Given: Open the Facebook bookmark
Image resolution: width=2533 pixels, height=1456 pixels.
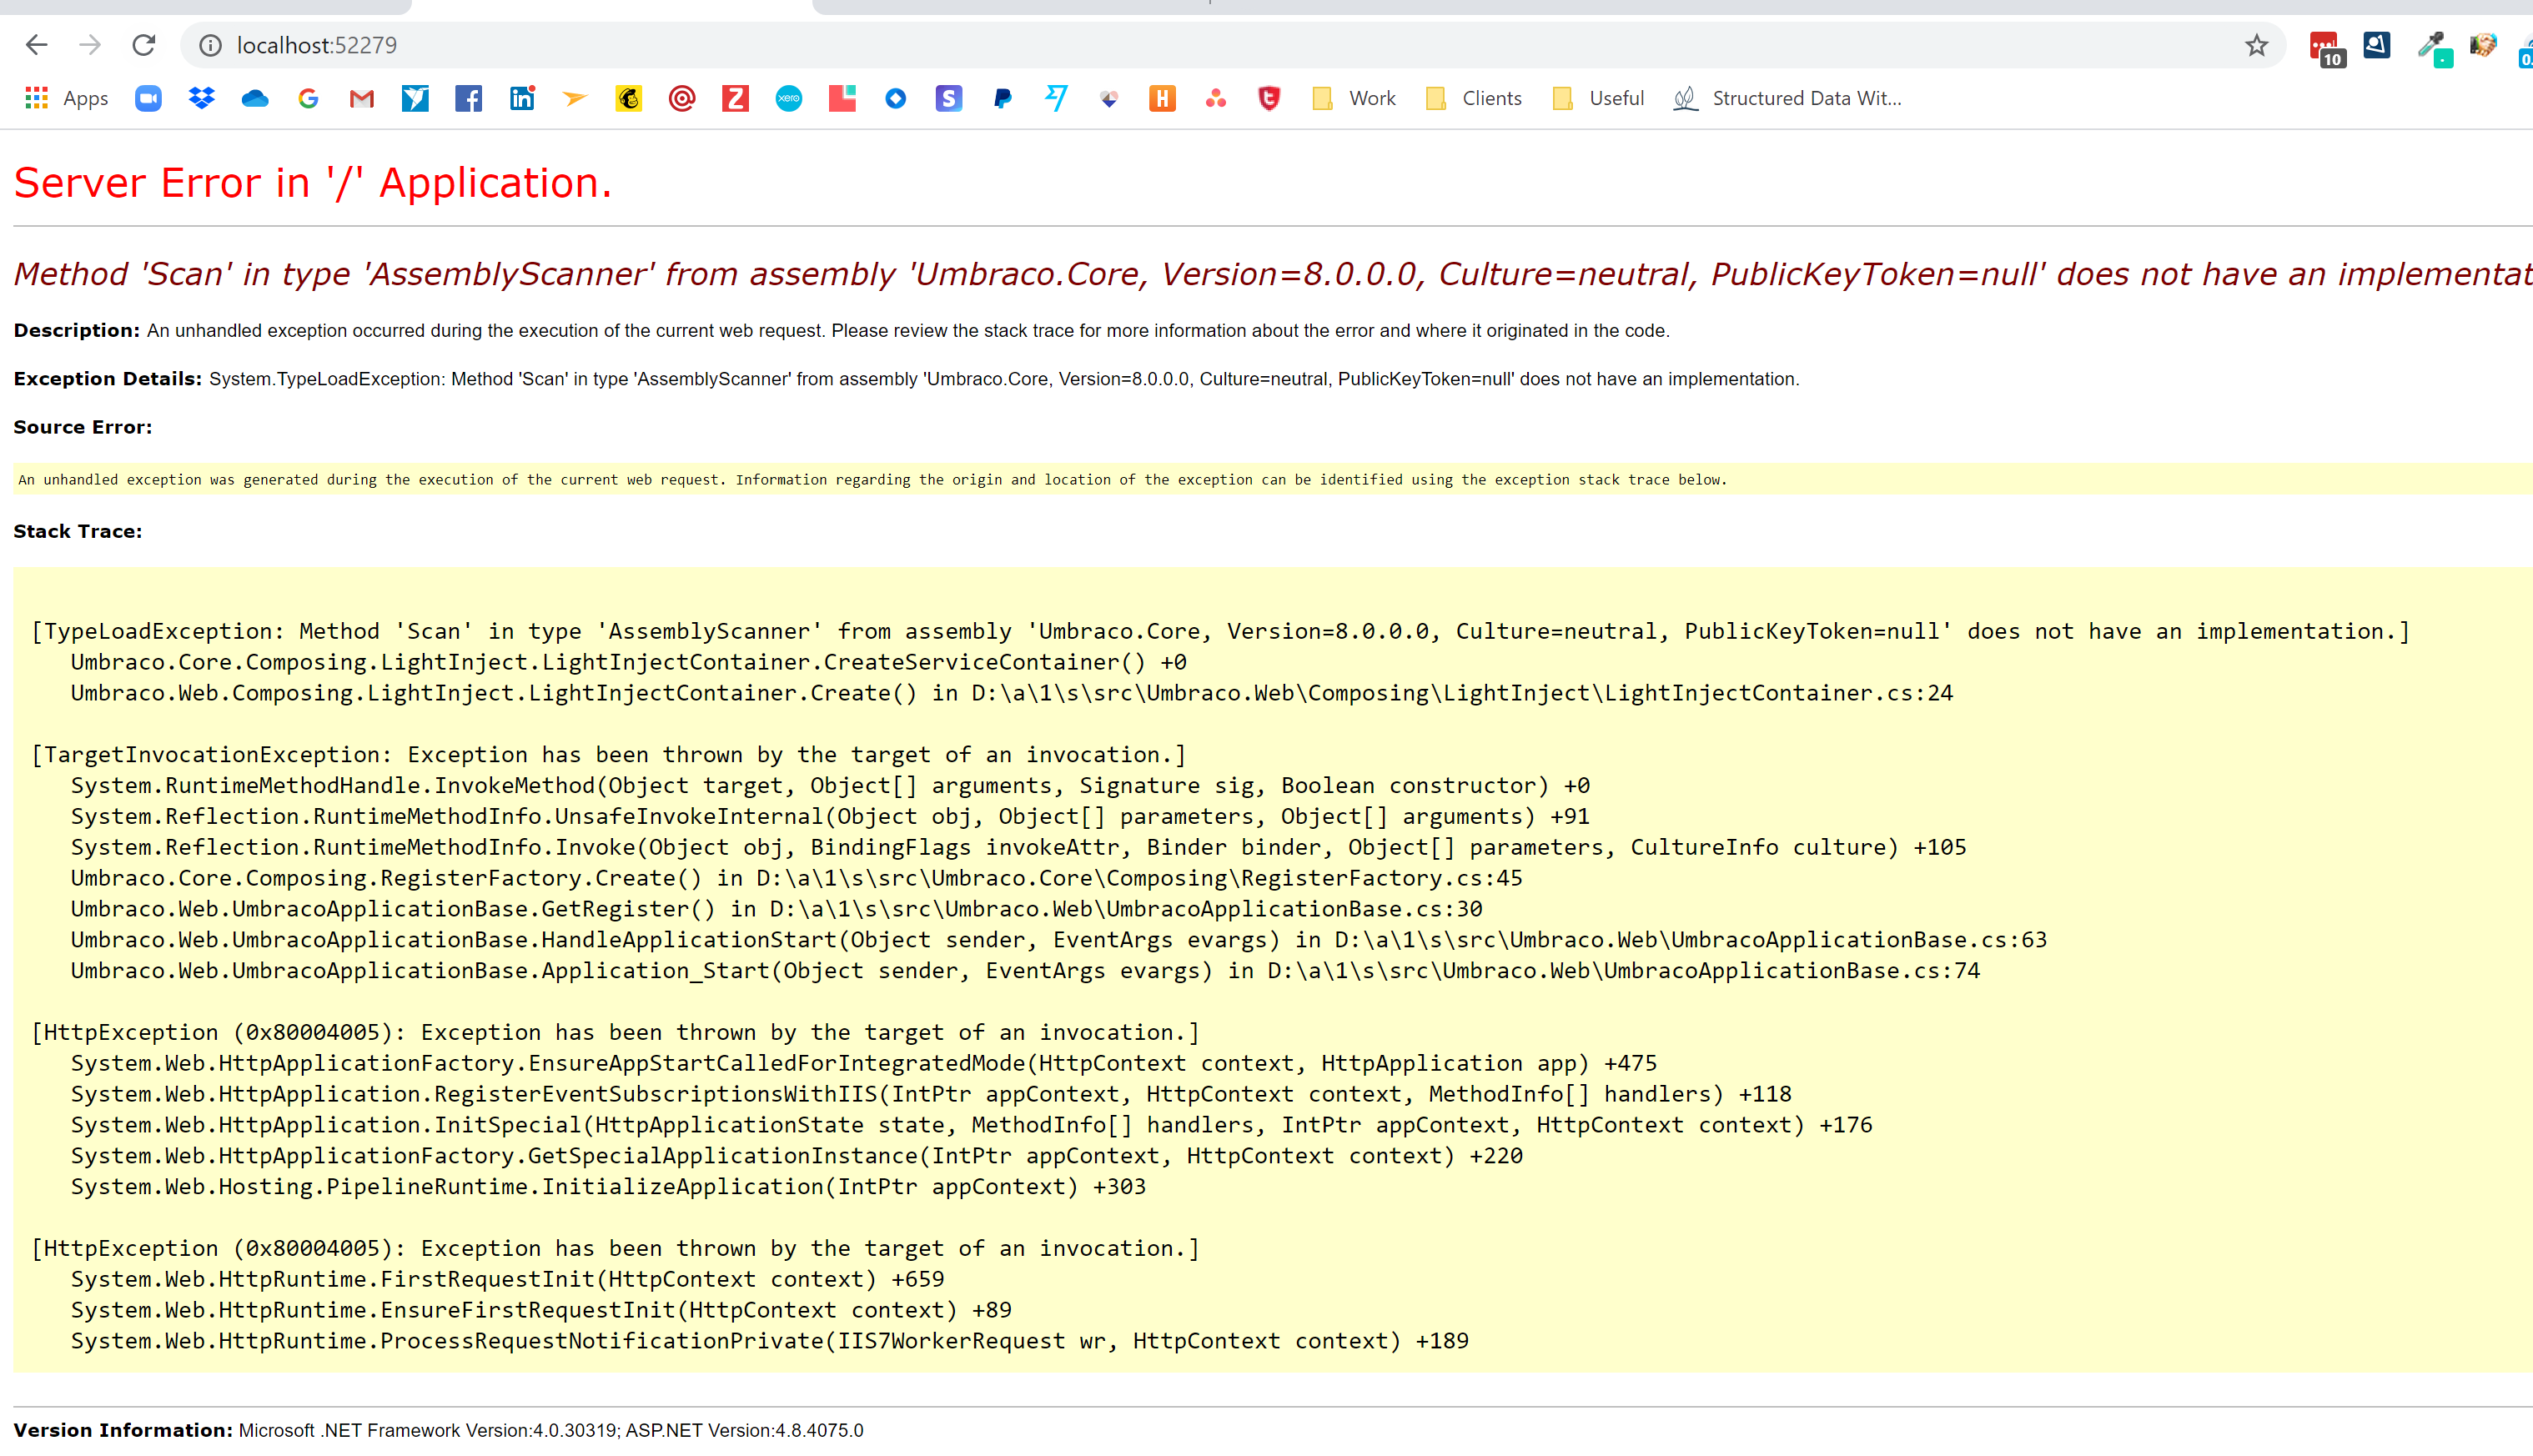Looking at the screenshot, I should click(468, 98).
